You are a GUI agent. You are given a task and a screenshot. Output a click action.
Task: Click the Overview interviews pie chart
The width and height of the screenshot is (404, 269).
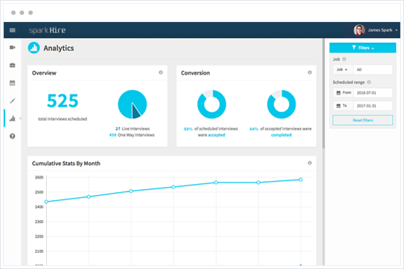[133, 104]
